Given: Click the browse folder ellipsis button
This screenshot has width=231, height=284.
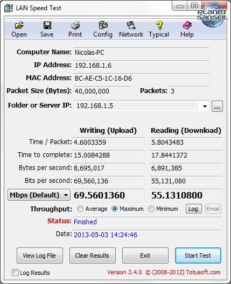Looking at the screenshot, I should pyautogui.click(x=217, y=106).
